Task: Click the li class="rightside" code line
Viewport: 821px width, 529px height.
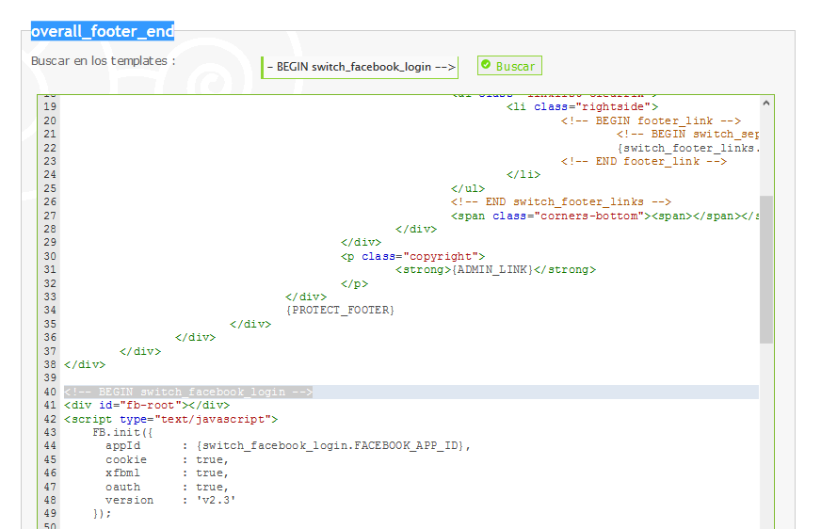Action: 582,106
